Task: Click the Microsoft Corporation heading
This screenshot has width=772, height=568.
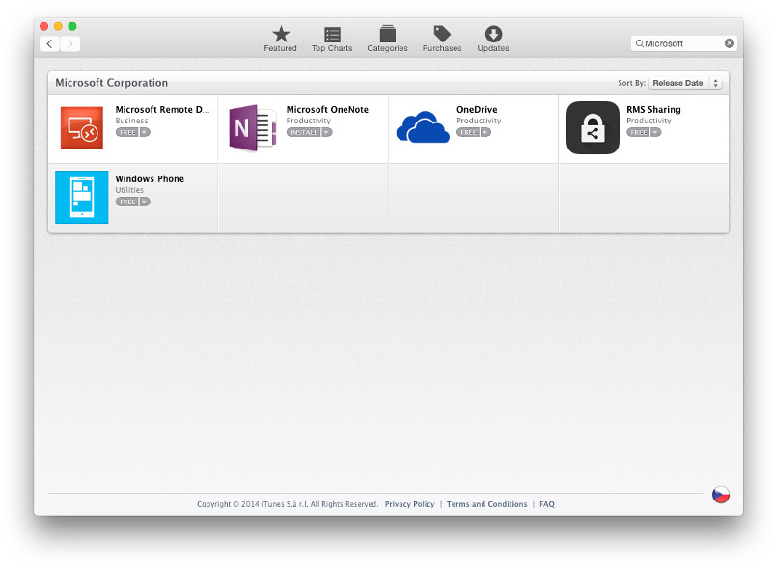Action: coord(111,83)
